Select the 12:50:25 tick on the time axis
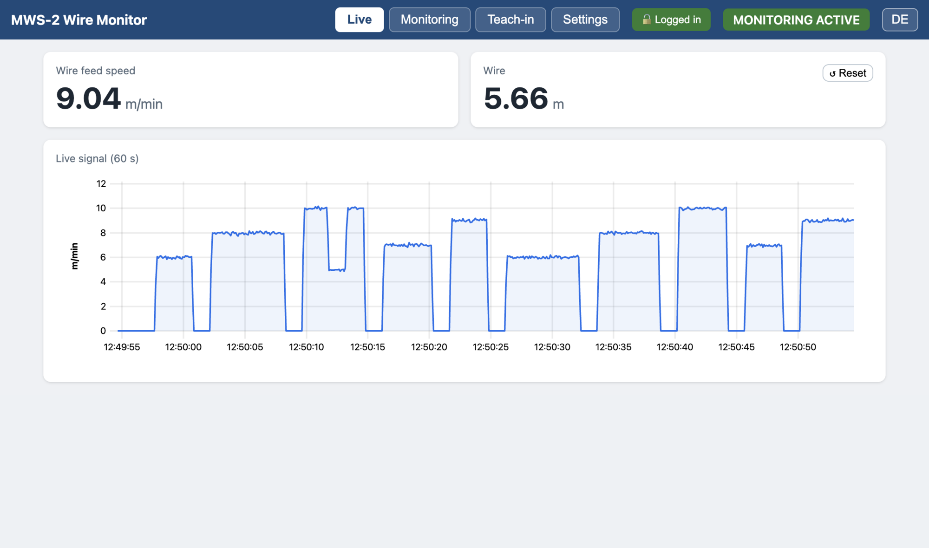 [491, 347]
